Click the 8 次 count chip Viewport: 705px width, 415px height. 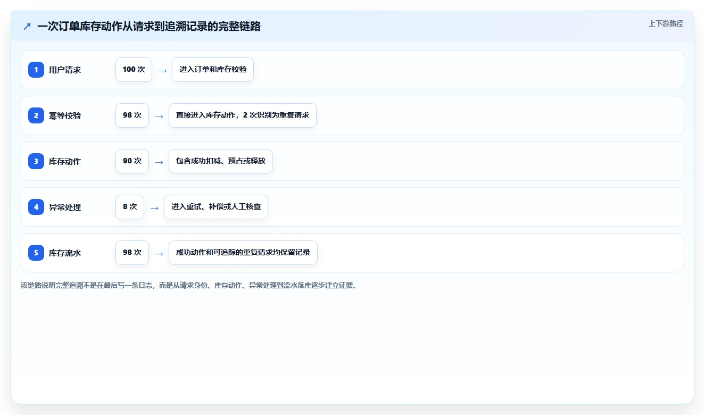click(130, 207)
